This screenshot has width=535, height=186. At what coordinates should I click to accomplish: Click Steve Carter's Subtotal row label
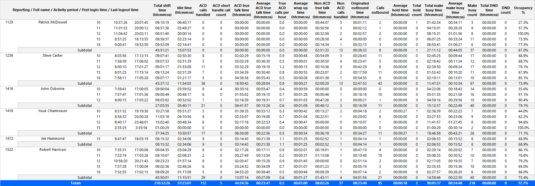85,83
